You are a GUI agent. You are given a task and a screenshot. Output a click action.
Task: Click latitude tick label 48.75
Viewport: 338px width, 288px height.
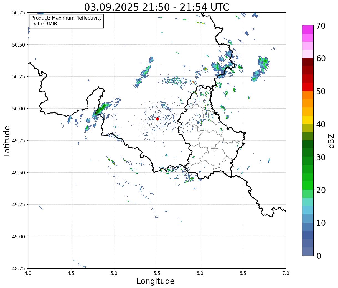(19, 269)
